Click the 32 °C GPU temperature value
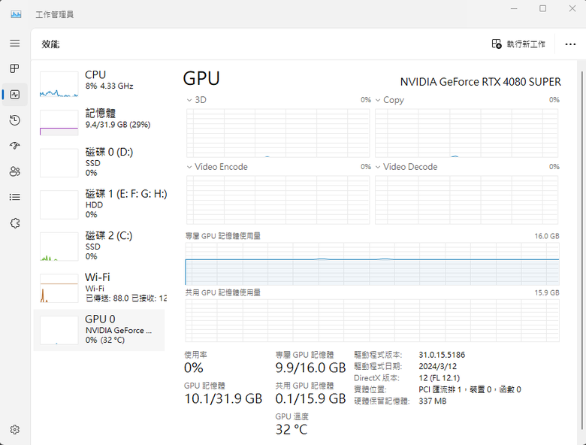The height and width of the screenshot is (445, 586). (x=291, y=430)
